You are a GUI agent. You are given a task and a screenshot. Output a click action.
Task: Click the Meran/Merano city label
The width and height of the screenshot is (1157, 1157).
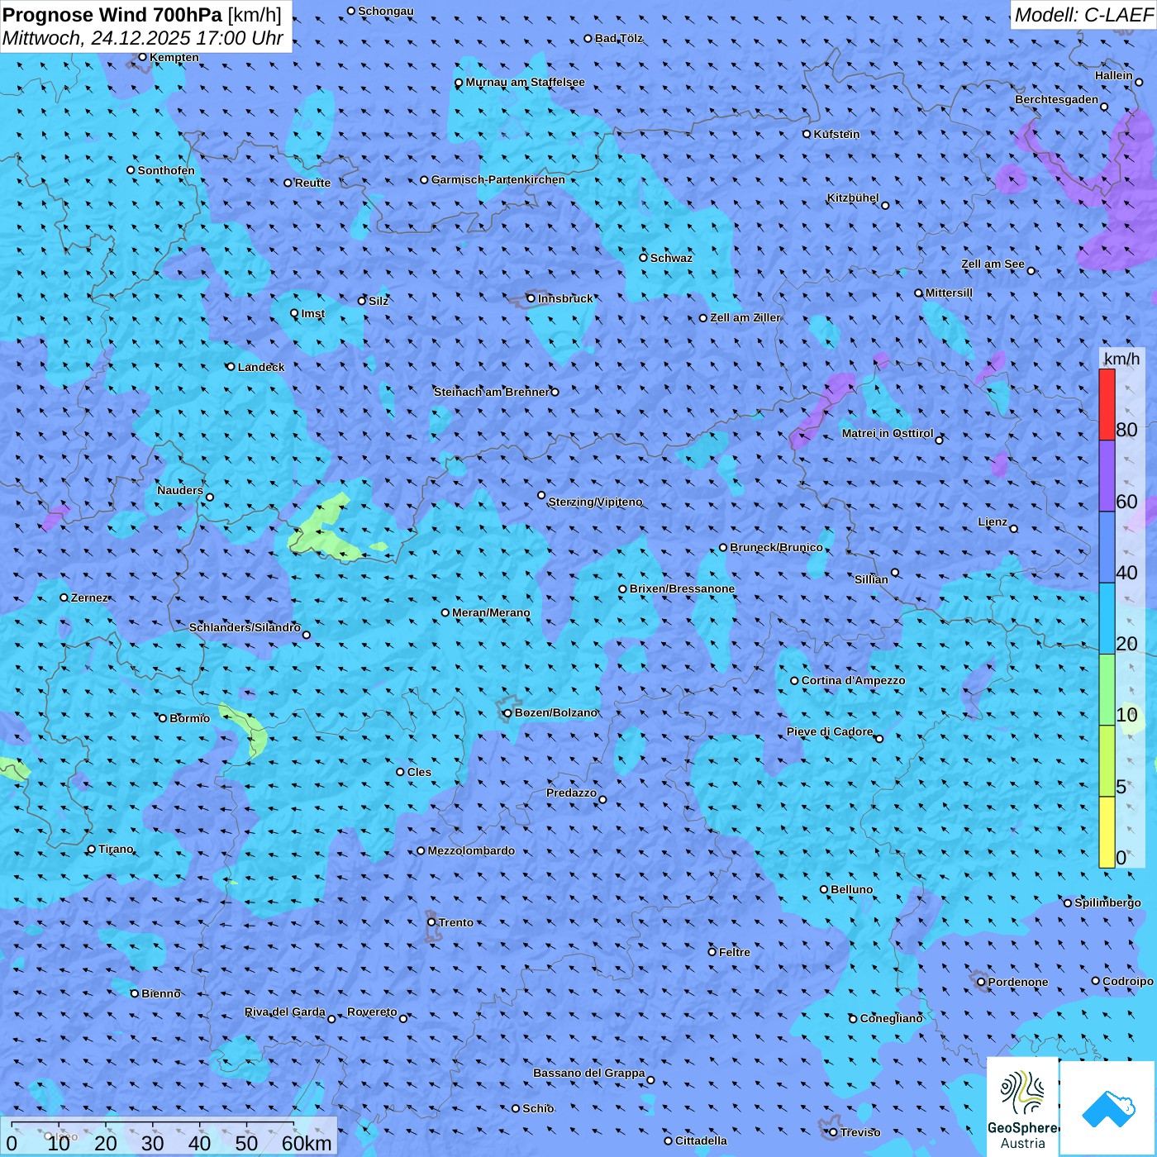(x=491, y=612)
